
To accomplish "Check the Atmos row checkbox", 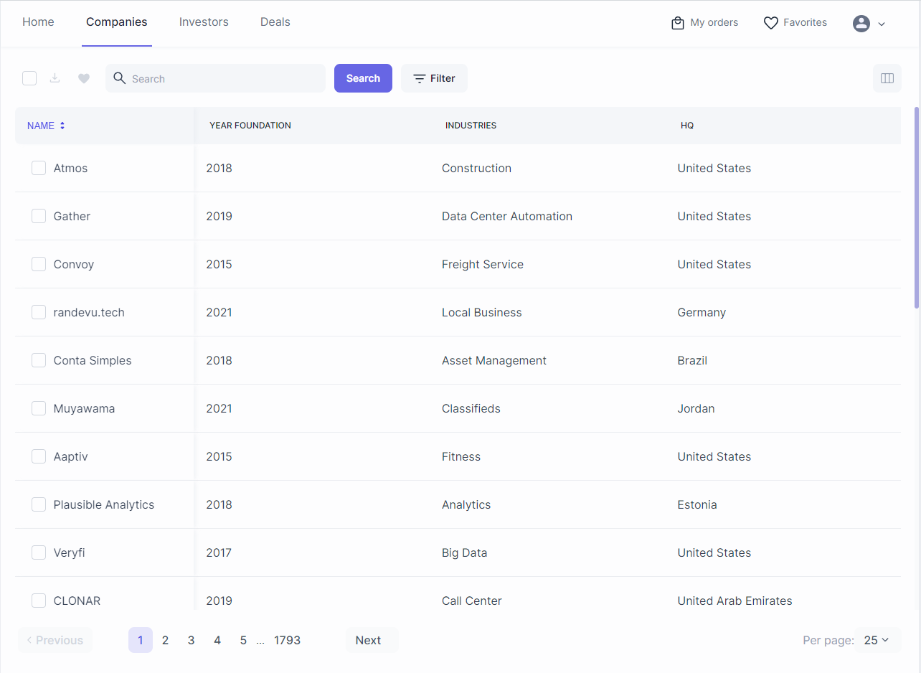I will click(39, 168).
